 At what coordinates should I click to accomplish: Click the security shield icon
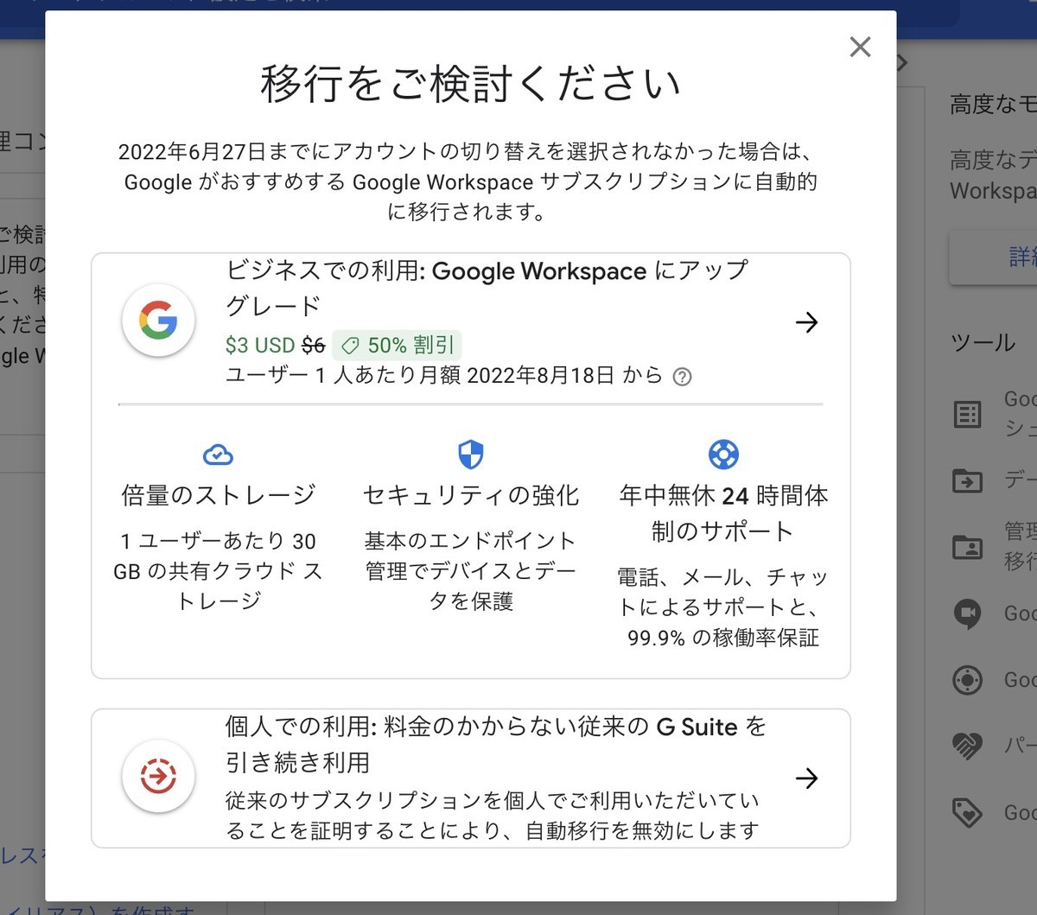coord(470,454)
